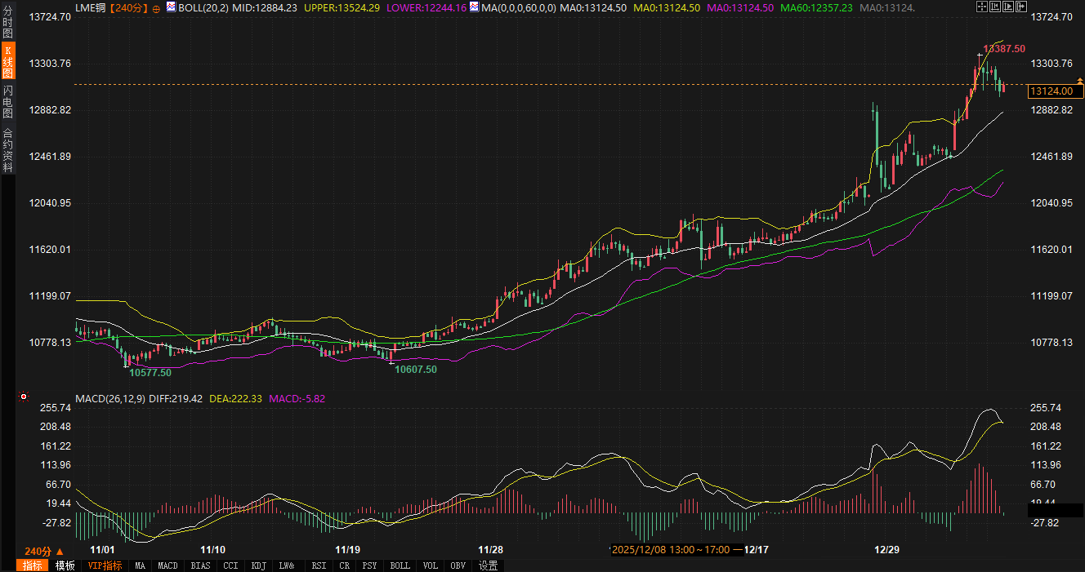Viewport: 1085px width, 572px height.
Task: Click the crosshair cursor icon at top right
Action: point(981,7)
